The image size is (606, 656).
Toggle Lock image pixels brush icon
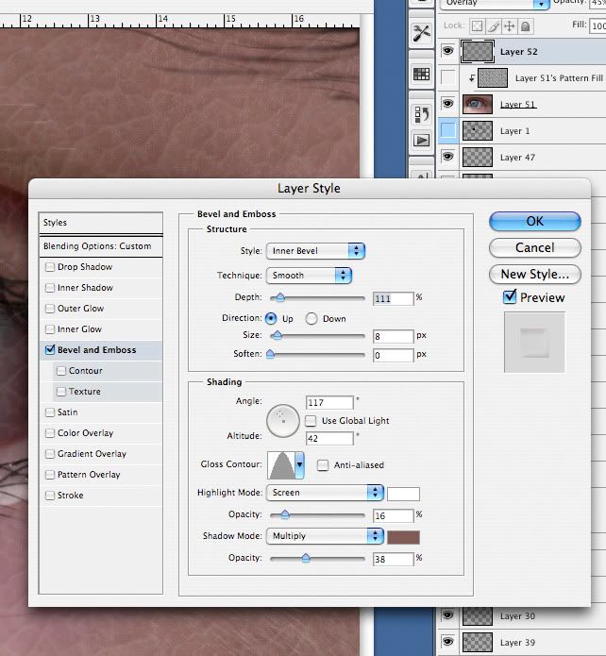tap(494, 26)
